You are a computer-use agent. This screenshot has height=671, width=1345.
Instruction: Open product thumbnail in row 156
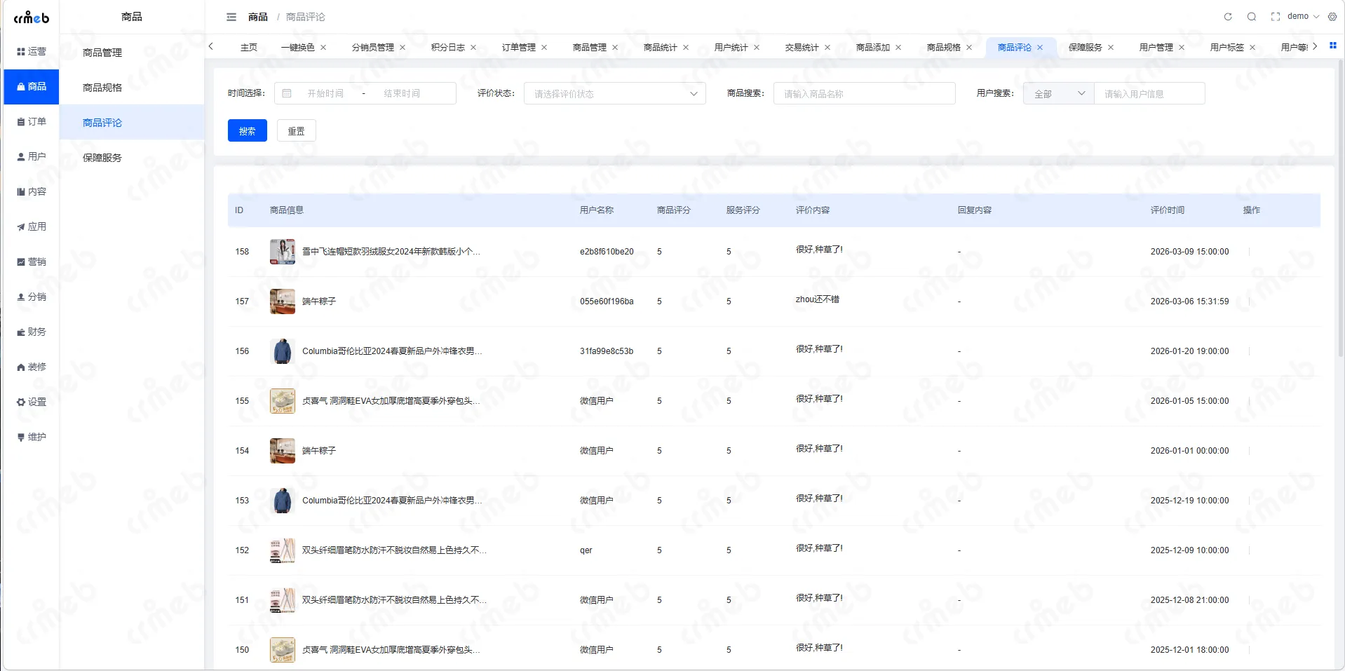283,351
